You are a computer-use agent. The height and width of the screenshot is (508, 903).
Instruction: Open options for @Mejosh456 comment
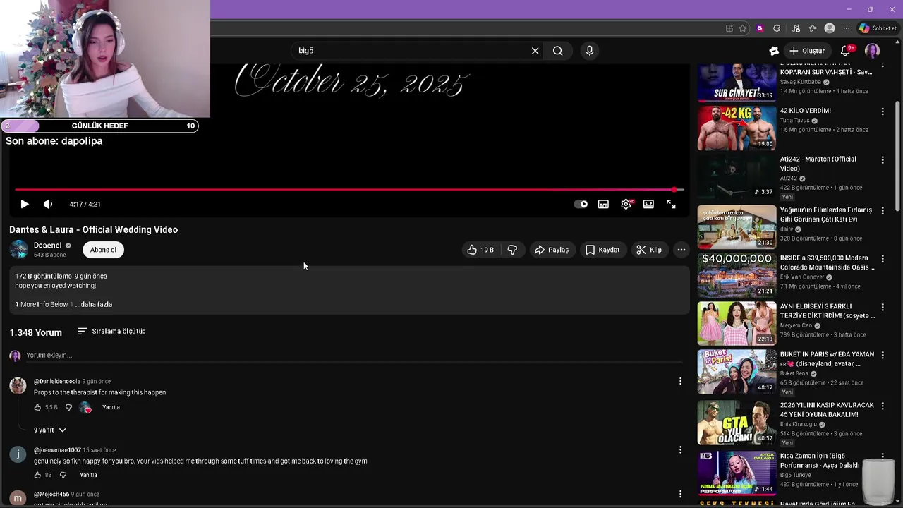pyautogui.click(x=680, y=494)
